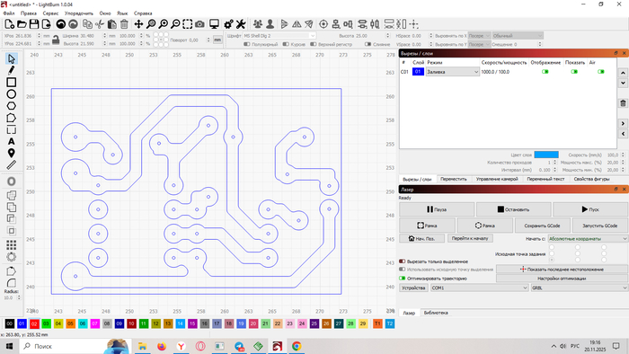629x354 pixels.
Task: Toggle 'Курсив' italic switch
Action: click(286, 44)
